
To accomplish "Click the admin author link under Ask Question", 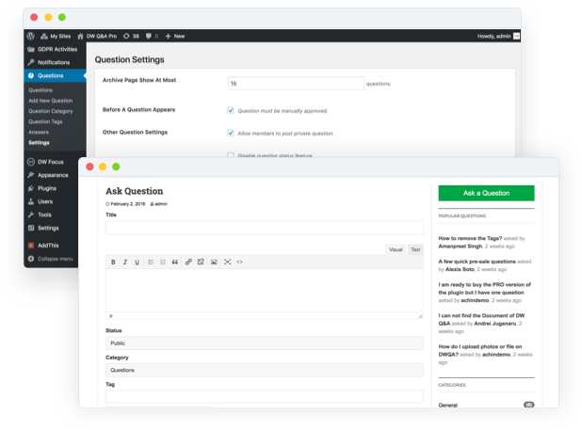I will point(161,204).
